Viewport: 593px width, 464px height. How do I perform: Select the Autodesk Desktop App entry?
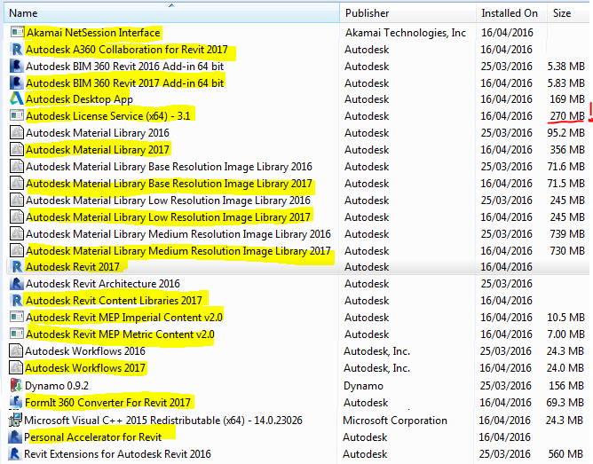point(79,99)
